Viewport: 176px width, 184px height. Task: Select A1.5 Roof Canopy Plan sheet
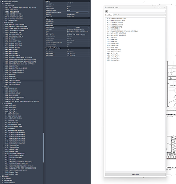point(13,41)
